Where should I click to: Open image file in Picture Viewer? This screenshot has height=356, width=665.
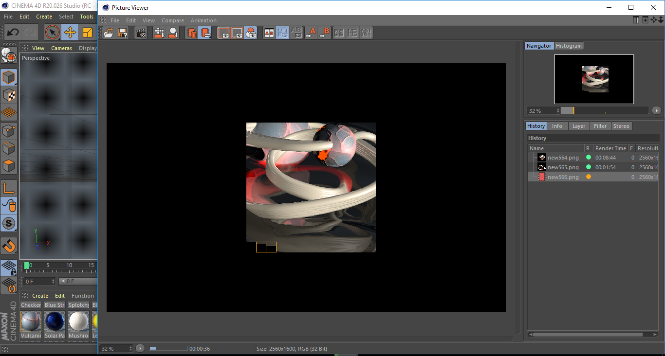coord(109,33)
